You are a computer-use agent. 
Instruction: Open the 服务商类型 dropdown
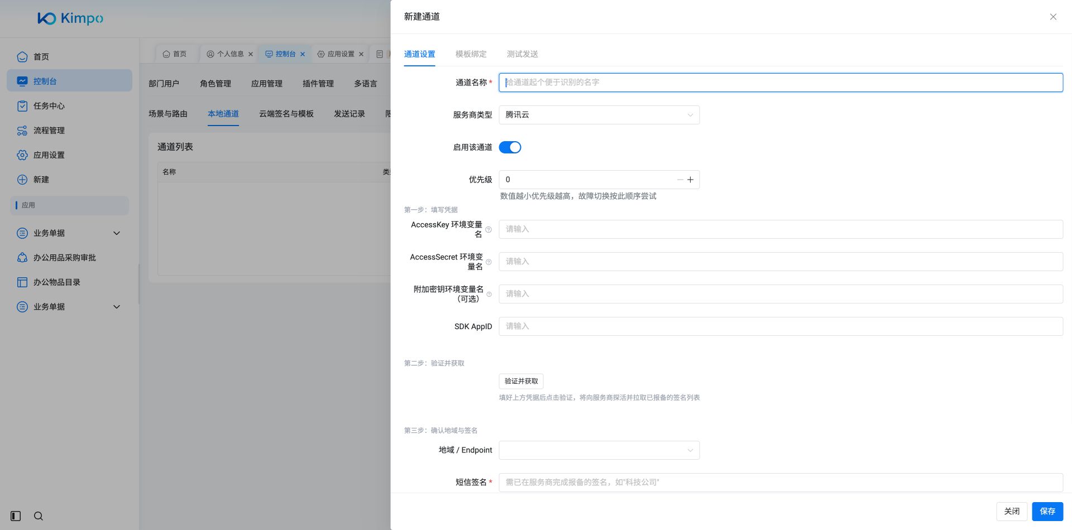pyautogui.click(x=599, y=115)
